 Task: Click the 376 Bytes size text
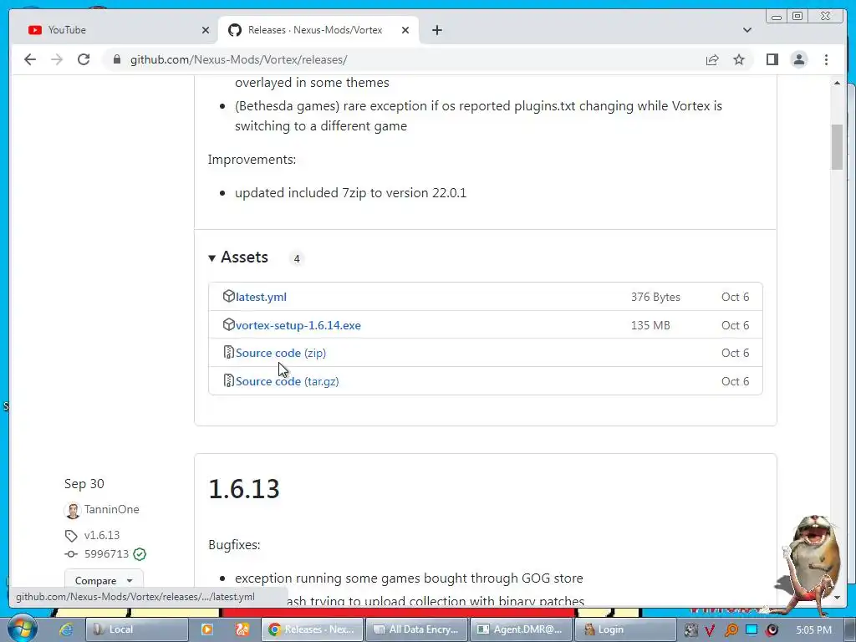pyautogui.click(x=655, y=297)
